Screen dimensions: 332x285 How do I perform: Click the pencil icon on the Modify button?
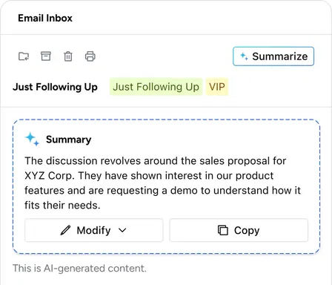pos(65,230)
